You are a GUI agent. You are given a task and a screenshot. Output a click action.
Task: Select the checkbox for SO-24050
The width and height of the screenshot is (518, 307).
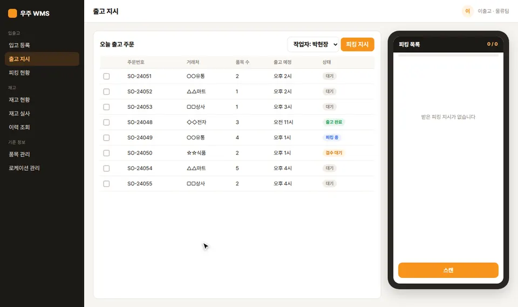[106, 153]
